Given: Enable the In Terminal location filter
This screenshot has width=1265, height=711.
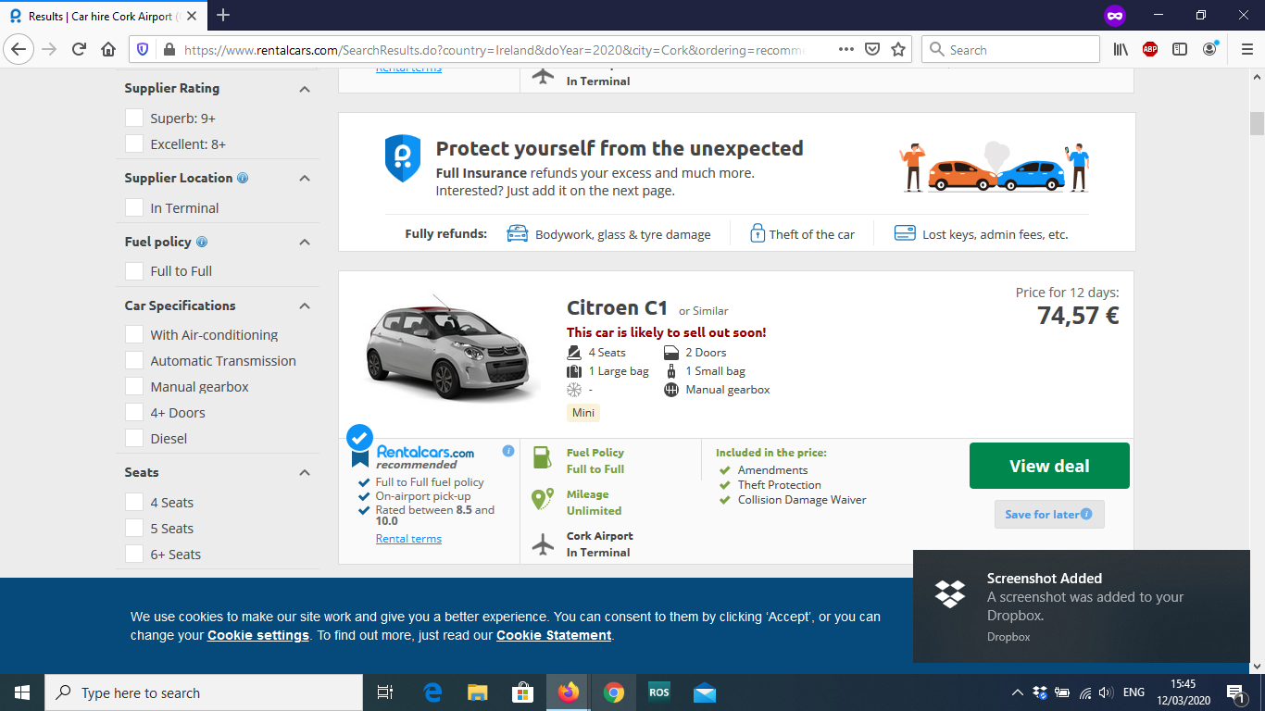Looking at the screenshot, I should tap(134, 207).
